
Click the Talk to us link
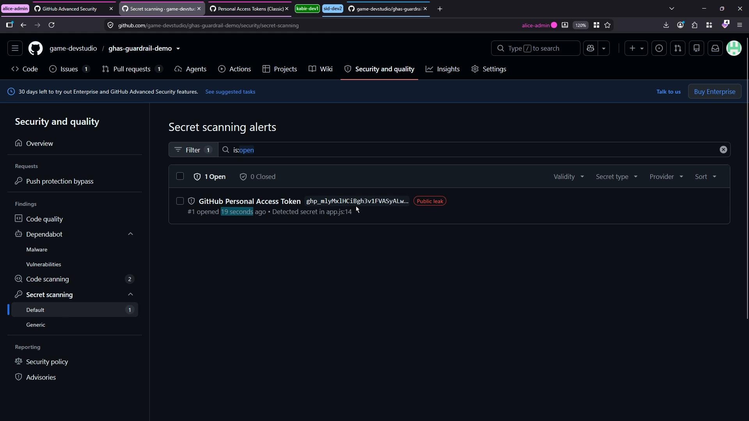(668, 92)
